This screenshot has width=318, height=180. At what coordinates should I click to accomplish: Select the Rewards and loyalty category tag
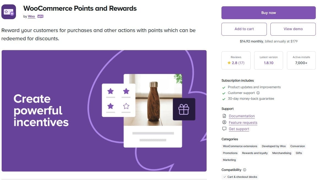(255, 153)
